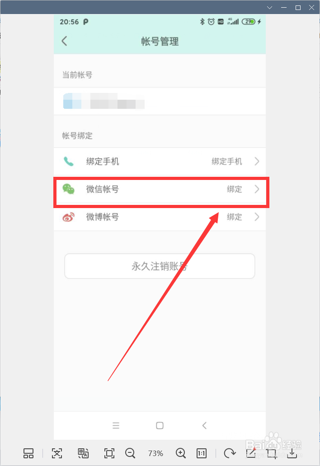Click the text recognition toolbar icon
Screen dimensions: 320x466
(x=57, y=453)
